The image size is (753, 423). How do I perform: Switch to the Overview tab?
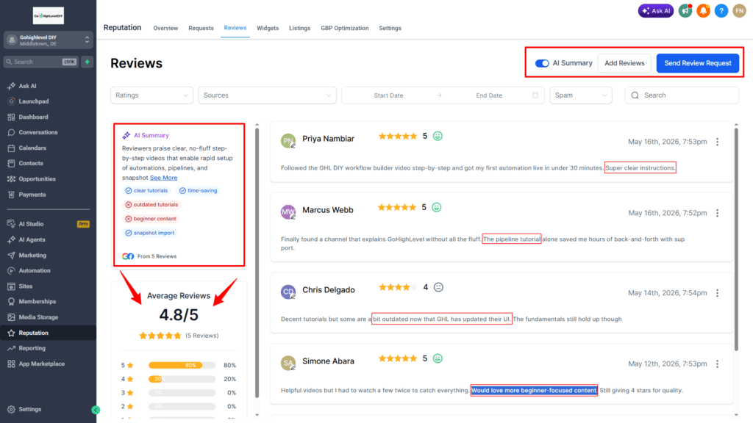(x=165, y=29)
